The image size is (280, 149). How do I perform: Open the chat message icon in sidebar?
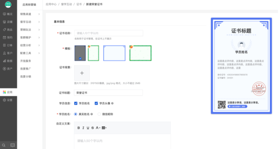13,145
